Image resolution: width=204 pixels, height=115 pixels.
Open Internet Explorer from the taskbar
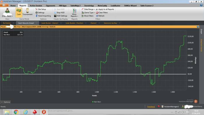[26, 112]
